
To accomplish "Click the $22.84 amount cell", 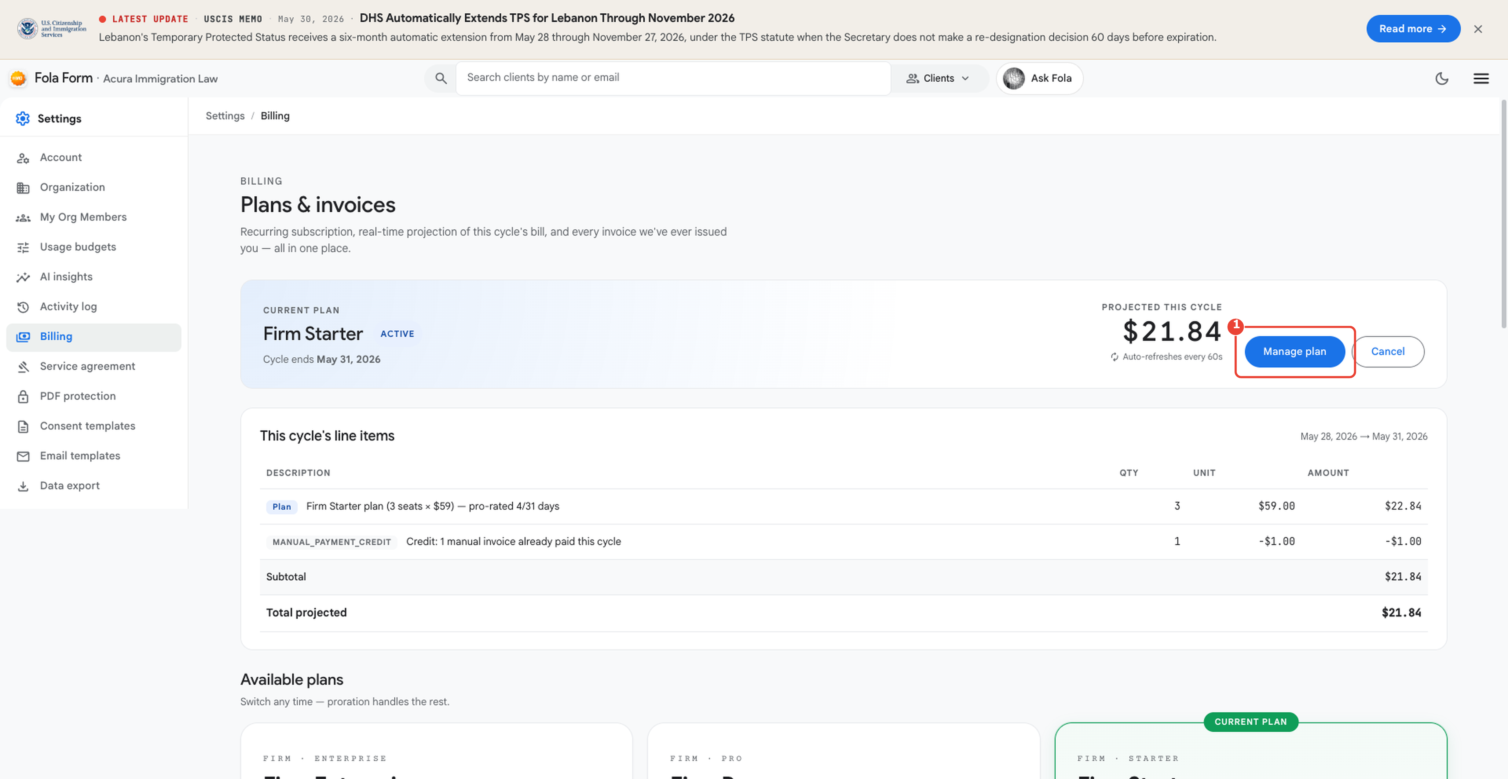I will [x=1403, y=506].
